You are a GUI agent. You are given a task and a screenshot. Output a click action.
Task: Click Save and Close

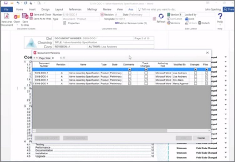[40, 14]
